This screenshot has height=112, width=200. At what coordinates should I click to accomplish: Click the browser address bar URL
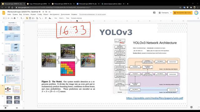54,7
